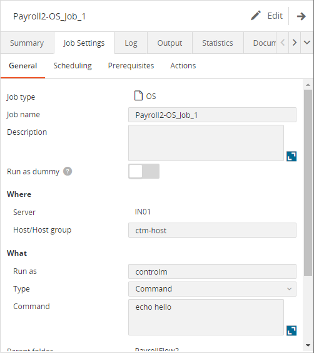Click the Edit button label
The width and height of the screenshot is (314, 353).
[275, 16]
